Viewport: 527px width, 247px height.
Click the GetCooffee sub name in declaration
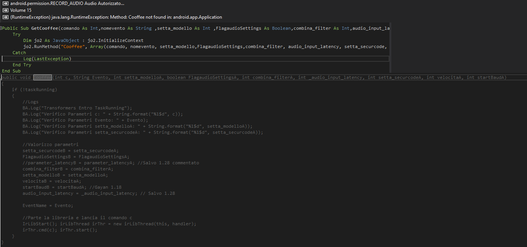pyautogui.click(x=45, y=28)
